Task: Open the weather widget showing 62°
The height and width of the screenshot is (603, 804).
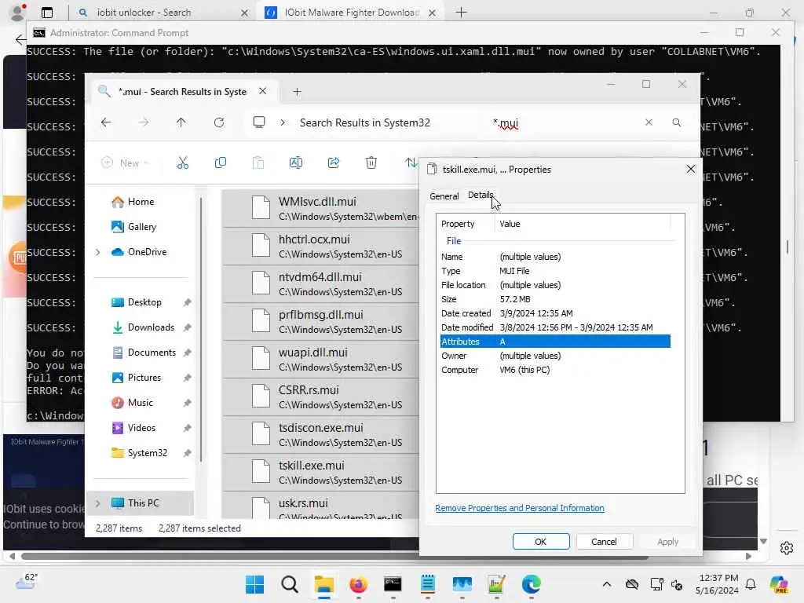Action: pos(27,582)
